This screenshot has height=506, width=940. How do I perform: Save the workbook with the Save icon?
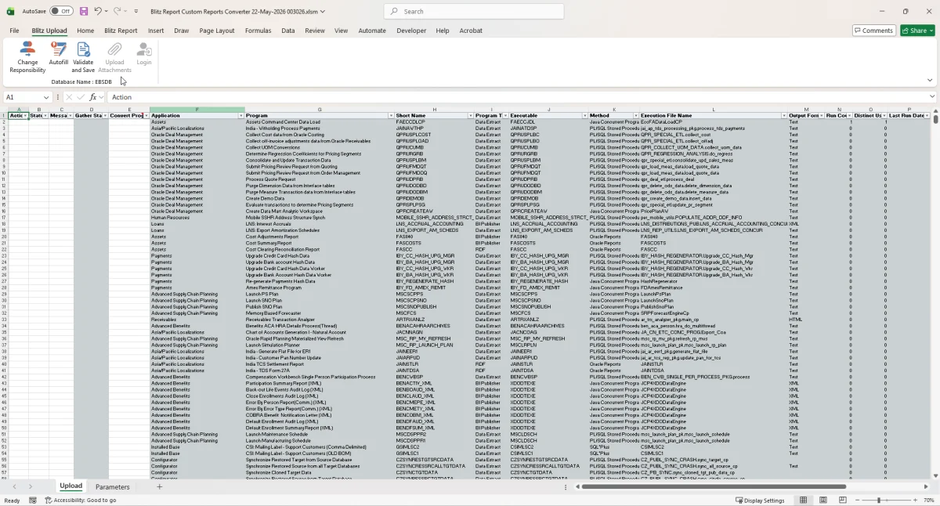(x=84, y=12)
